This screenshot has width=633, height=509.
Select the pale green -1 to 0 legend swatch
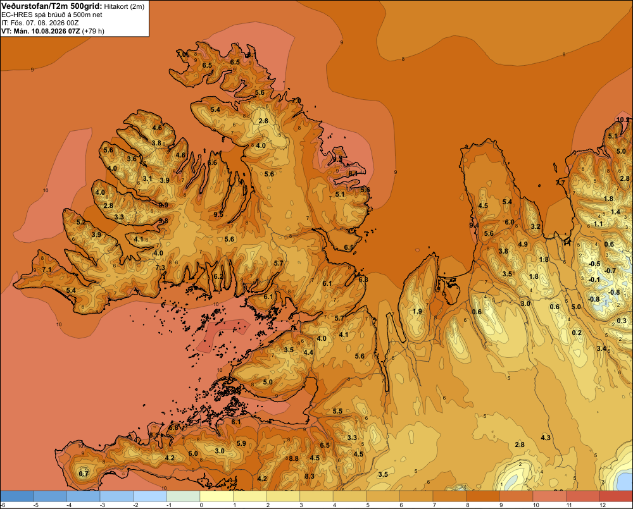pyautogui.click(x=184, y=496)
